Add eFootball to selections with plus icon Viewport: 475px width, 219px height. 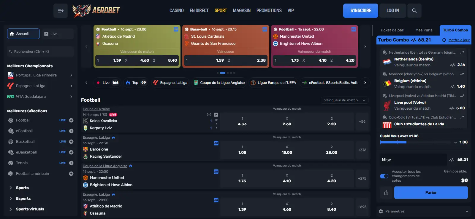coord(71,131)
